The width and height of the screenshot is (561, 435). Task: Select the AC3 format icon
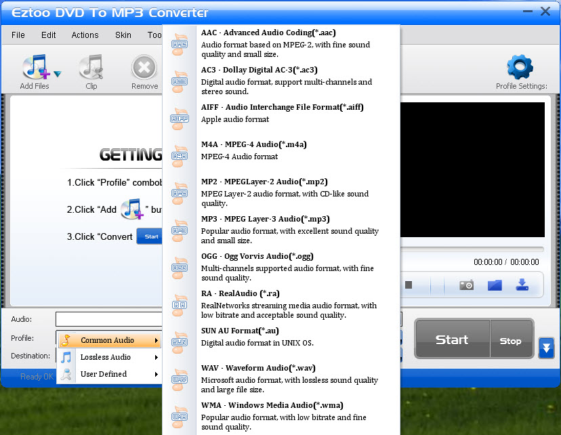pos(180,81)
